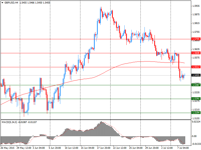Select the GBPUSD,H4 chart title text

click(x=11, y=2)
